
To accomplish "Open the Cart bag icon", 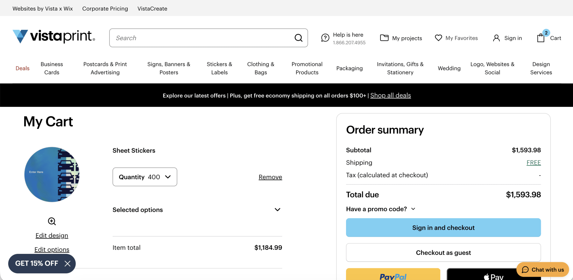I will [541, 38].
